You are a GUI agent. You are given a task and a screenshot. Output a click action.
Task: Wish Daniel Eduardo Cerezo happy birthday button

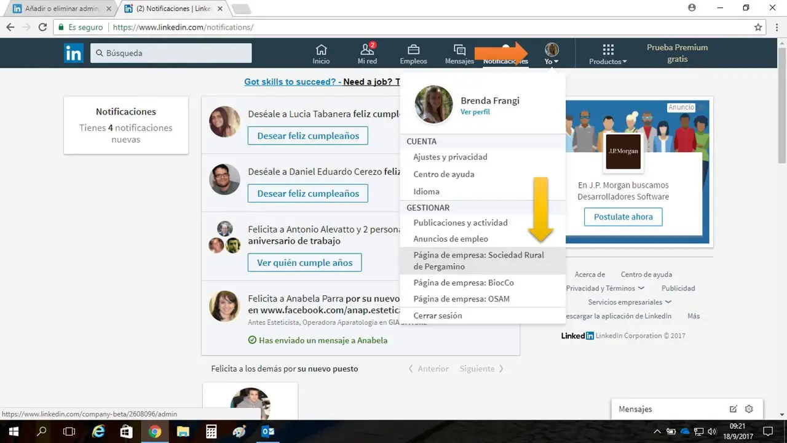tap(308, 193)
